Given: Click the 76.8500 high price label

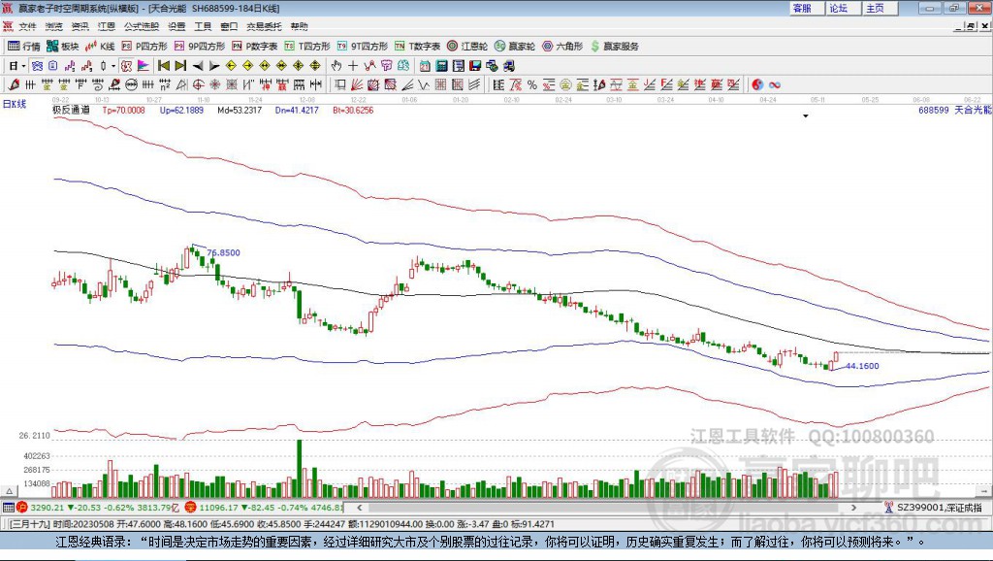Looking at the screenshot, I should coord(224,252).
